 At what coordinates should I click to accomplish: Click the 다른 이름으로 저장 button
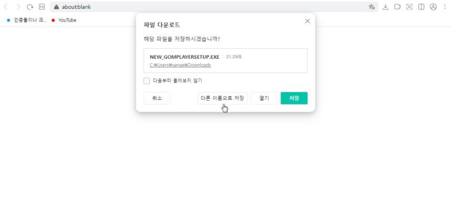point(222,98)
